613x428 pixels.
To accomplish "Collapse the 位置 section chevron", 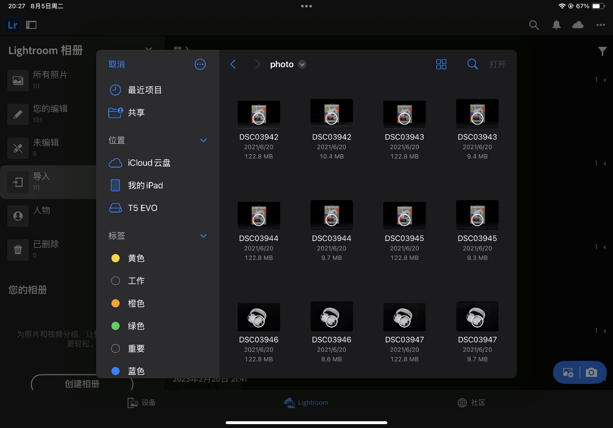I will (x=203, y=141).
